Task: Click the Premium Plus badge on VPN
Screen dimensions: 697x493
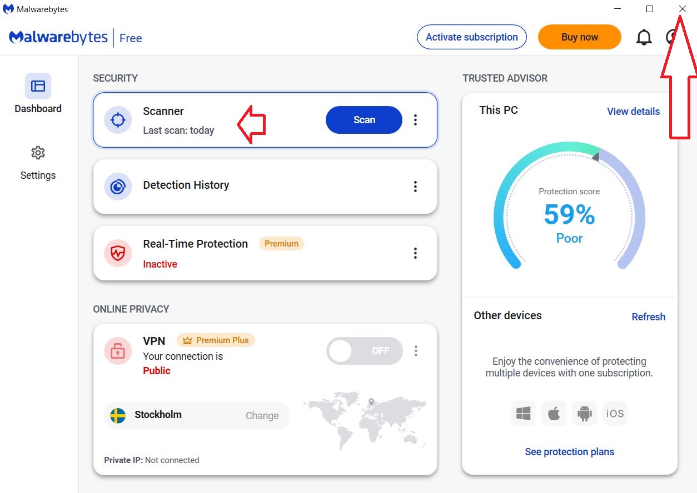Action: pos(216,340)
